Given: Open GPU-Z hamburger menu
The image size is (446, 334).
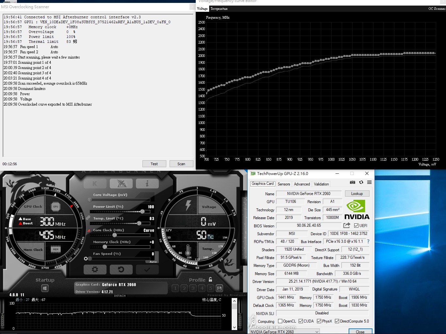Looking at the screenshot, I should [x=369, y=182].
